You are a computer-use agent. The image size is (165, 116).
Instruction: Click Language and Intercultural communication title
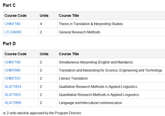coord(90,103)
